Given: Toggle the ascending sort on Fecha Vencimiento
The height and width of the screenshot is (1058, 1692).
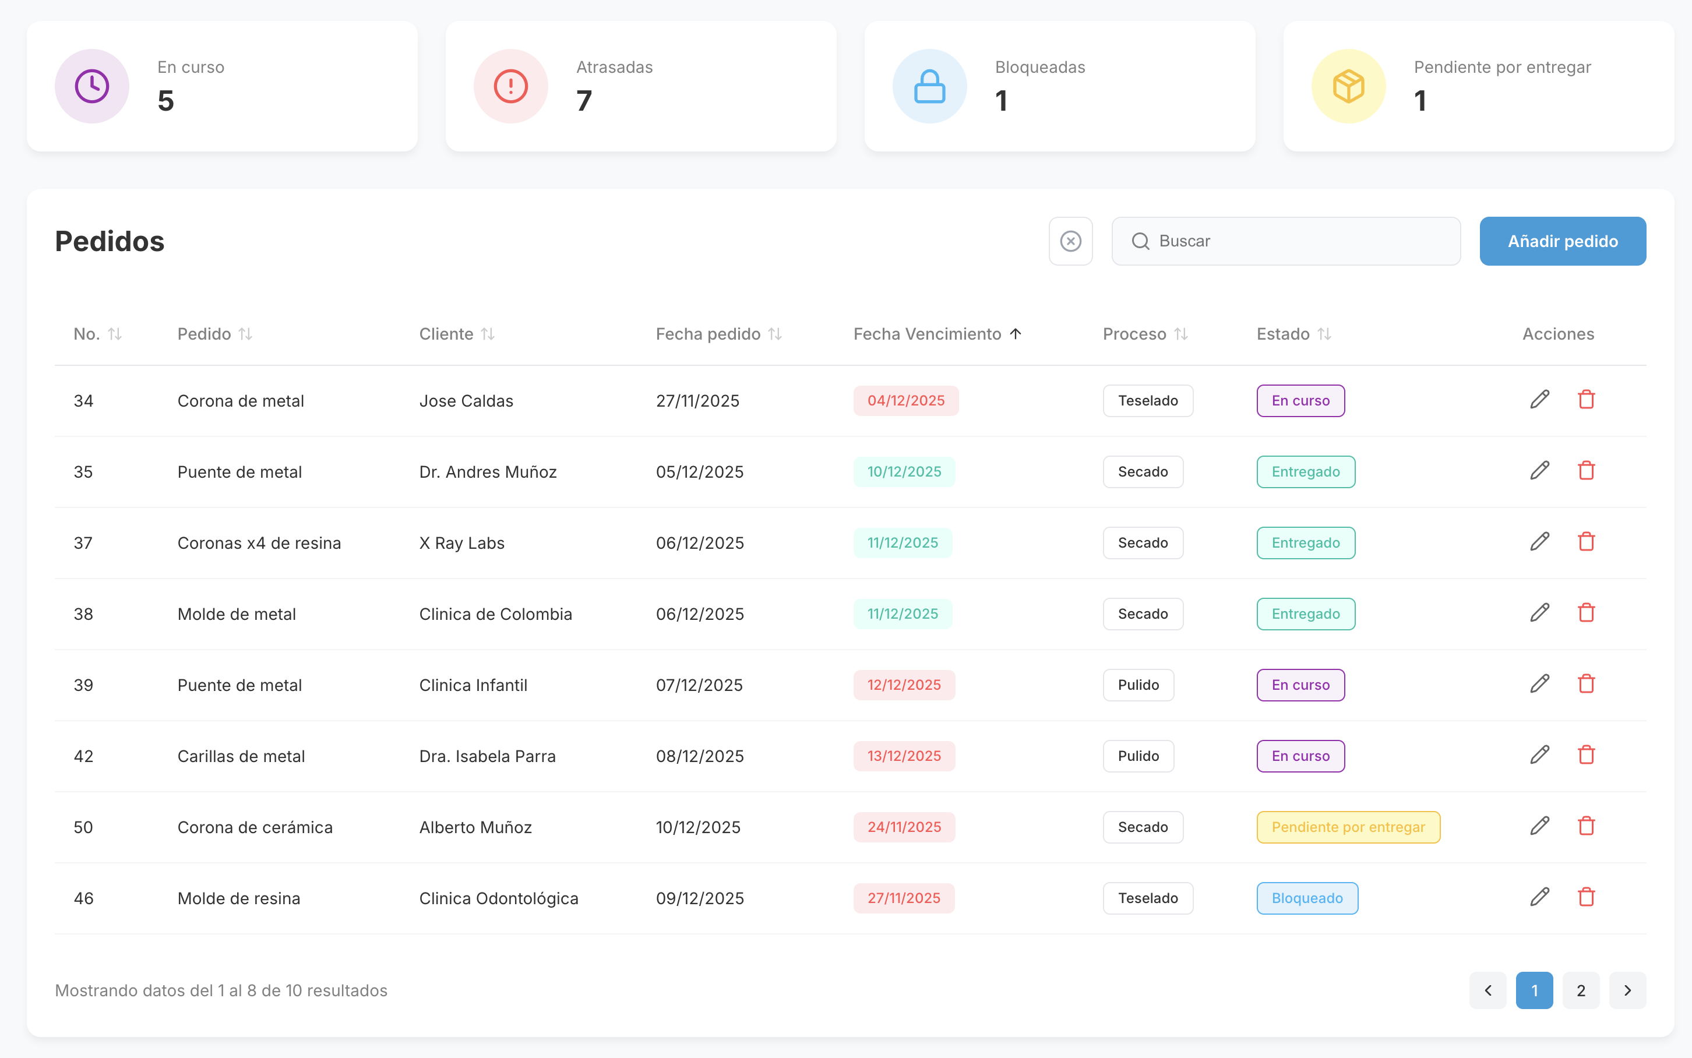Looking at the screenshot, I should pyautogui.click(x=1016, y=334).
